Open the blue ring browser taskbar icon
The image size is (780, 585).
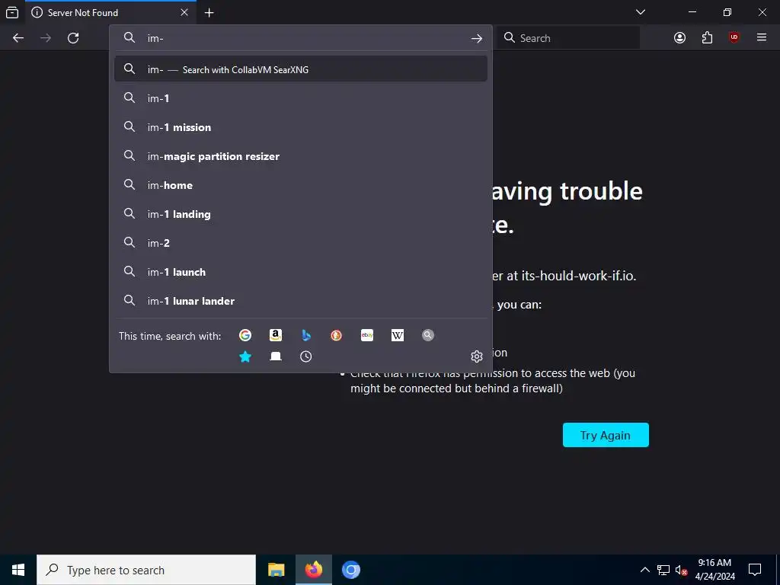(x=350, y=570)
